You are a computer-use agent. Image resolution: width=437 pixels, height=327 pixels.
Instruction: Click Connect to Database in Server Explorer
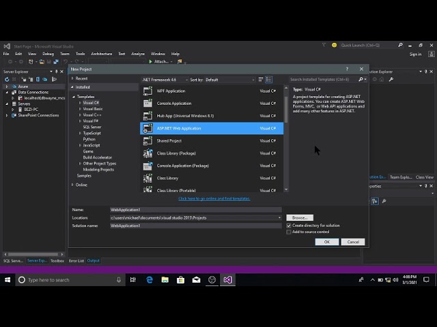click(24, 80)
